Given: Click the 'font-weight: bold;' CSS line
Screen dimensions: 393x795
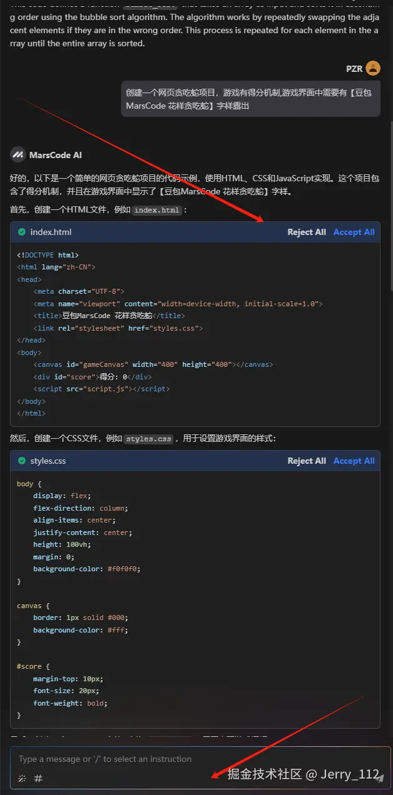Looking at the screenshot, I should pyautogui.click(x=70, y=703).
